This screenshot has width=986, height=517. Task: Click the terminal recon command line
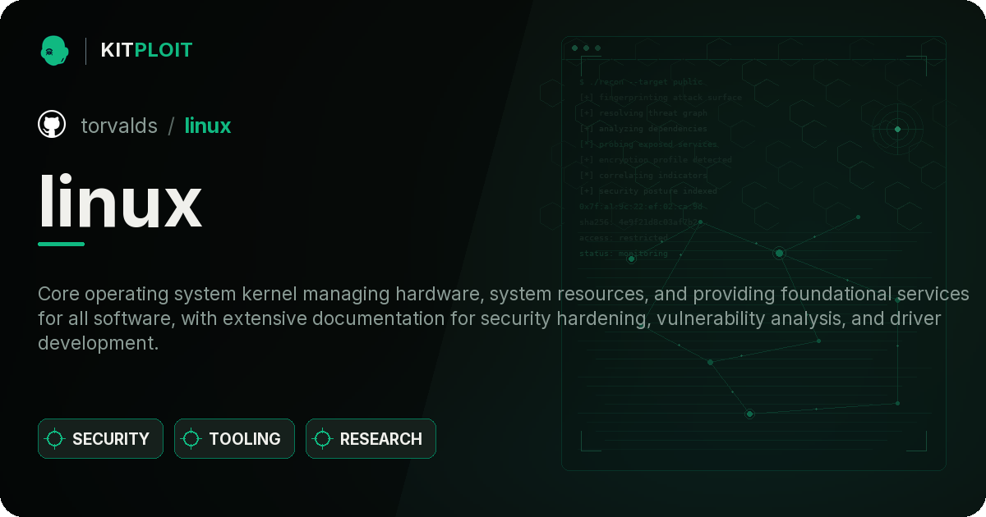coord(642,82)
